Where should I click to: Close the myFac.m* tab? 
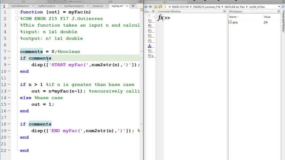click(x=127, y=6)
